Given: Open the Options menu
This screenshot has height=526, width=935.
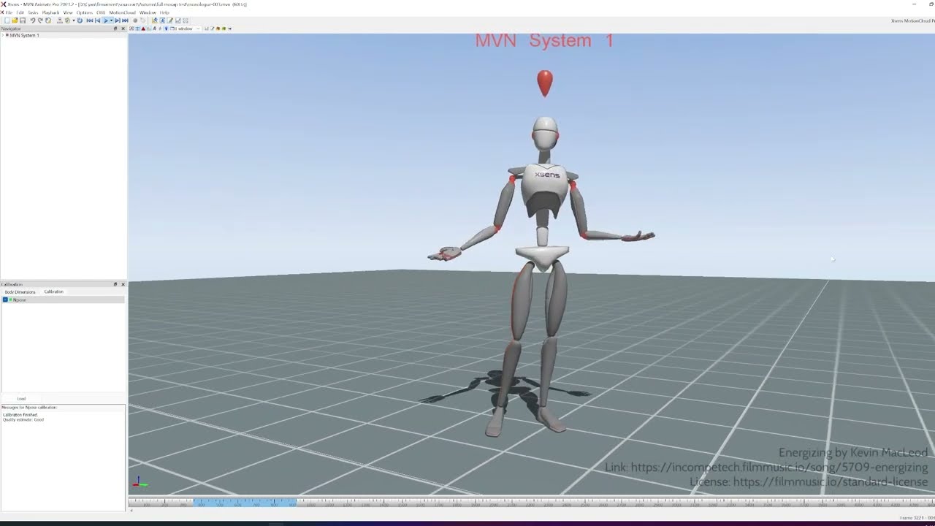Looking at the screenshot, I should pyautogui.click(x=85, y=12).
